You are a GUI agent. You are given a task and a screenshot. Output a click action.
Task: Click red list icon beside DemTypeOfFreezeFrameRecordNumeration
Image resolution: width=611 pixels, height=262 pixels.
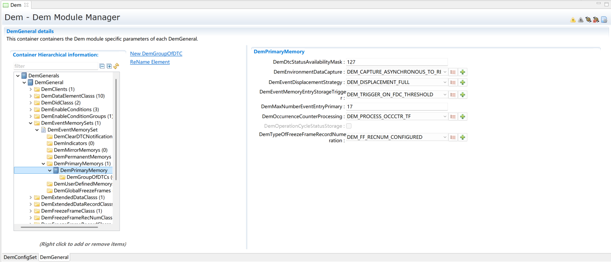point(453,138)
